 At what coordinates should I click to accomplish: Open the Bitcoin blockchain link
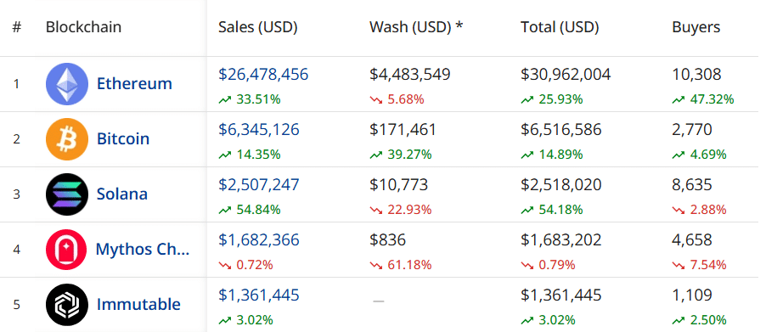[123, 138]
